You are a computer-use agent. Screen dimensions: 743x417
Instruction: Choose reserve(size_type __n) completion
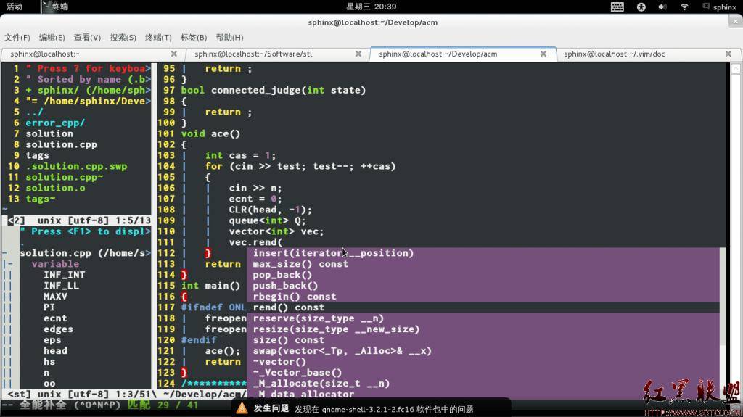coord(483,318)
